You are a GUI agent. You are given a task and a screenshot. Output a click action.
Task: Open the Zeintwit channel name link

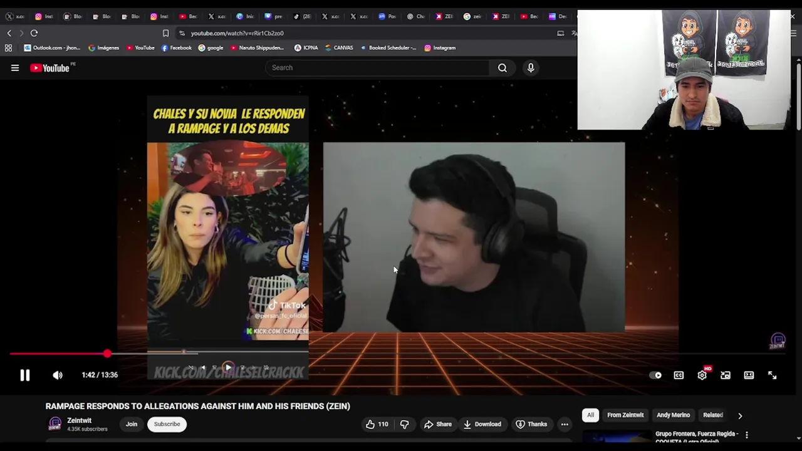80,420
